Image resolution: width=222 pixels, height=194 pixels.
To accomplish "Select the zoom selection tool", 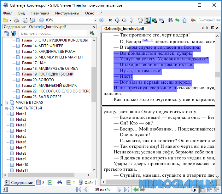I will click(x=161, y=20).
